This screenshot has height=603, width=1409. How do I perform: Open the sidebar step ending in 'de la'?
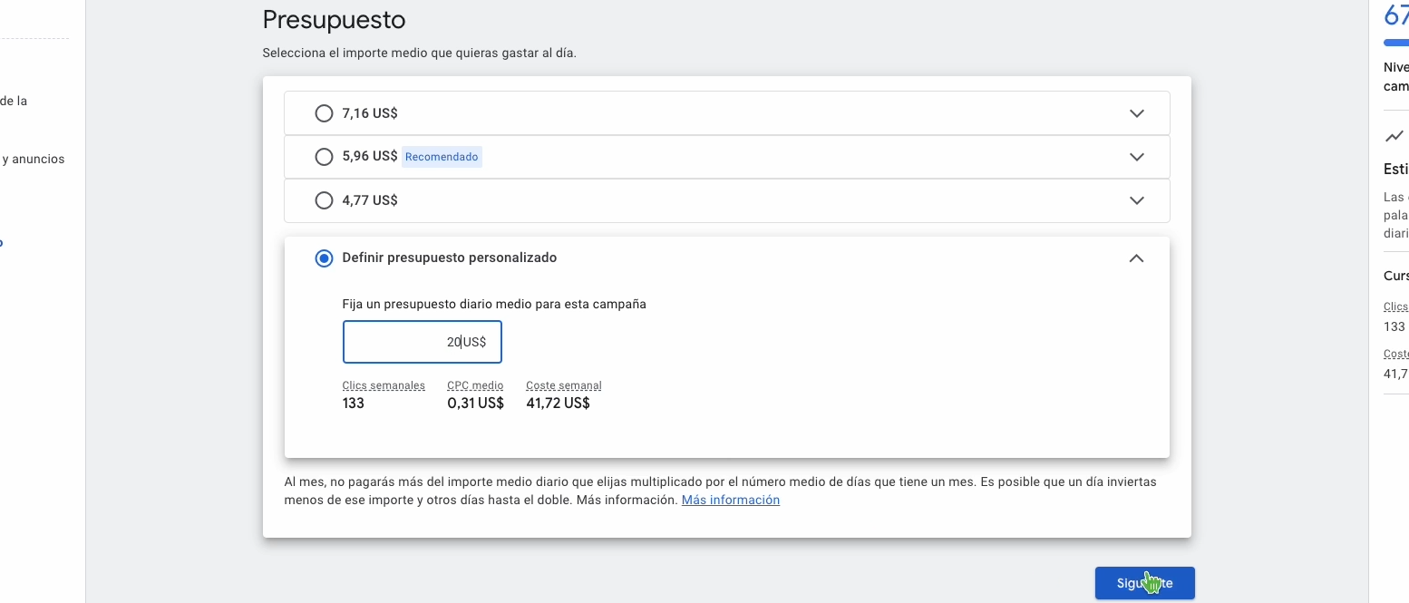pos(14,102)
